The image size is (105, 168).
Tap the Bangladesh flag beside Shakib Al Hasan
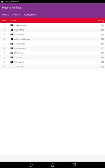[x=11, y=25]
